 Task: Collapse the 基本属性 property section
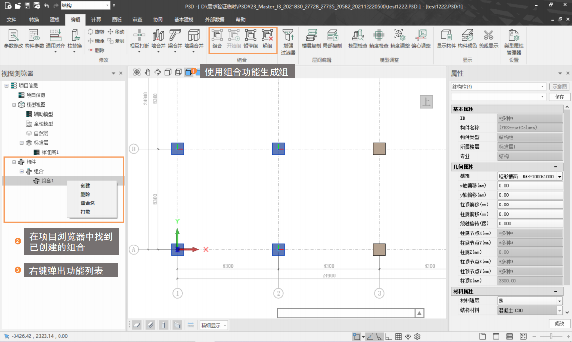556,109
